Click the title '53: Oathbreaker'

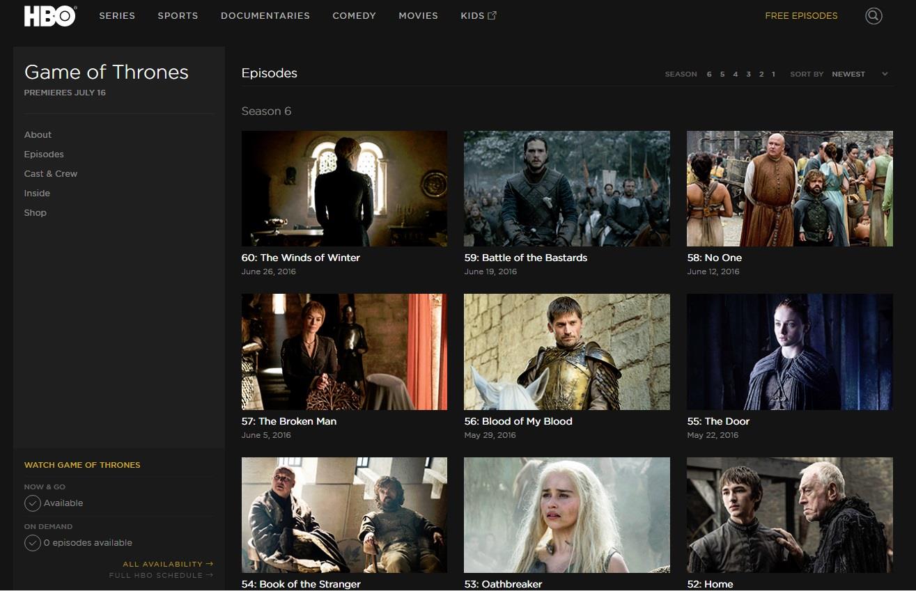504,585
